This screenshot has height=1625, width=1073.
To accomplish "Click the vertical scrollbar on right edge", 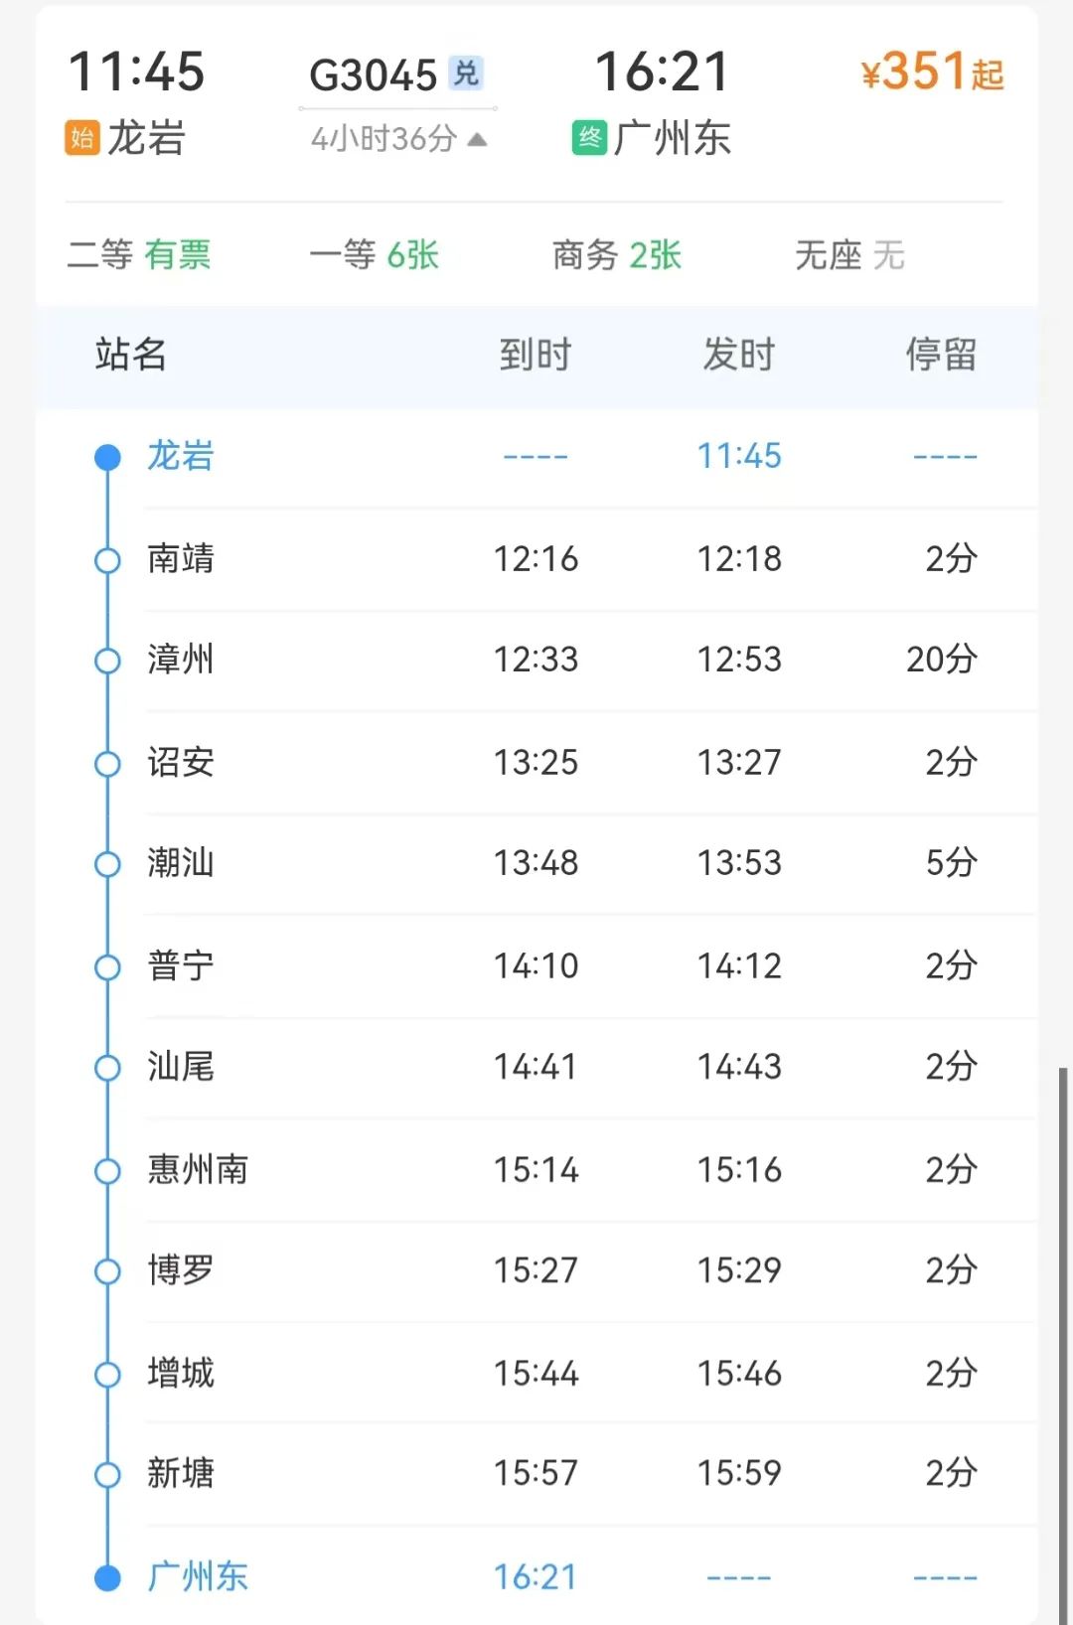I will tap(1063, 1346).
